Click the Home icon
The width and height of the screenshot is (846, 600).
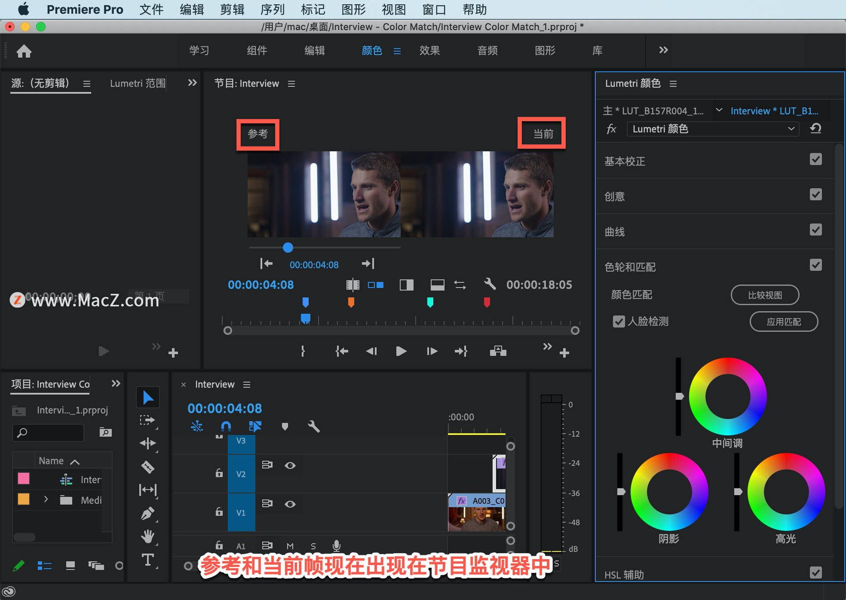coord(24,51)
